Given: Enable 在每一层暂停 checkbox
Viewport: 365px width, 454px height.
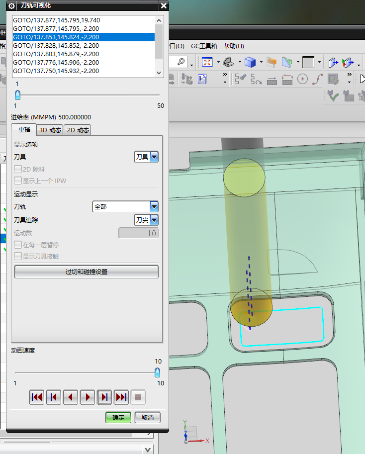Looking at the screenshot, I should tap(18, 245).
